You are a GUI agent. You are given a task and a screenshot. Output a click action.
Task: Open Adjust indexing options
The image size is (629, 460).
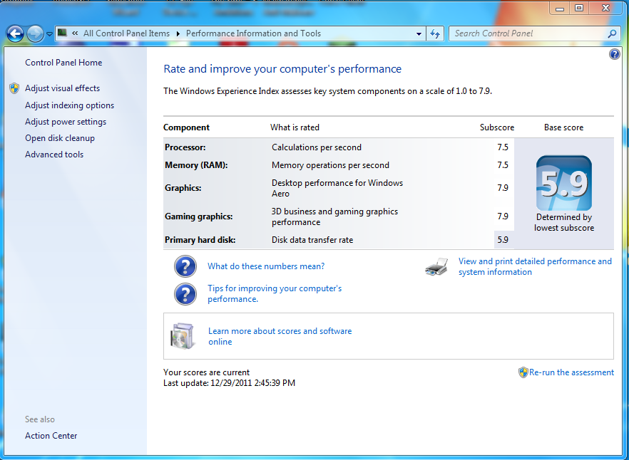coord(69,105)
